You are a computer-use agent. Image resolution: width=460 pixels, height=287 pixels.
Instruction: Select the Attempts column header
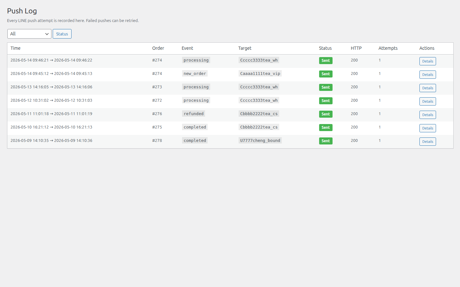pos(388,48)
